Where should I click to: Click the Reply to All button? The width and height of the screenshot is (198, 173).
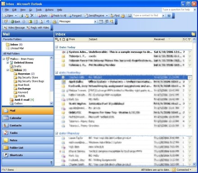click(58, 16)
